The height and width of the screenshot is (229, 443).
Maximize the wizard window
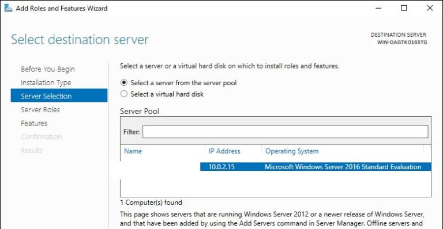(x=404, y=8)
